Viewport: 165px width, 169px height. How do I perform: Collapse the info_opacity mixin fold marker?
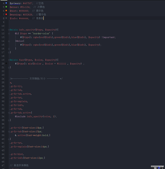[9, 30]
